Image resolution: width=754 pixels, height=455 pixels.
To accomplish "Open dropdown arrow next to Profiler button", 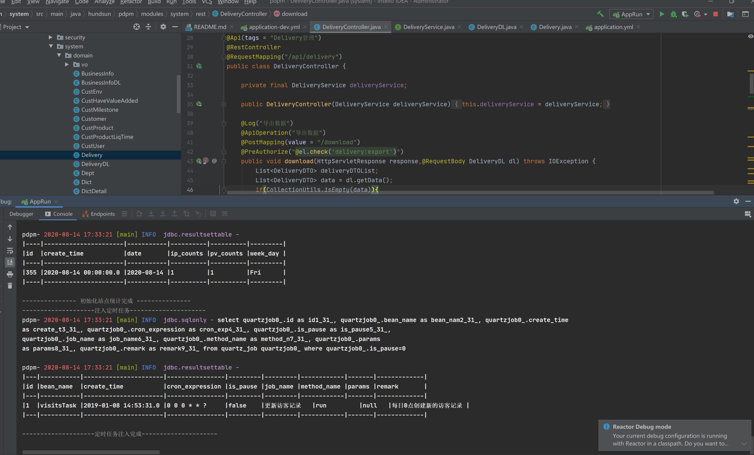I will pyautogui.click(x=706, y=14).
